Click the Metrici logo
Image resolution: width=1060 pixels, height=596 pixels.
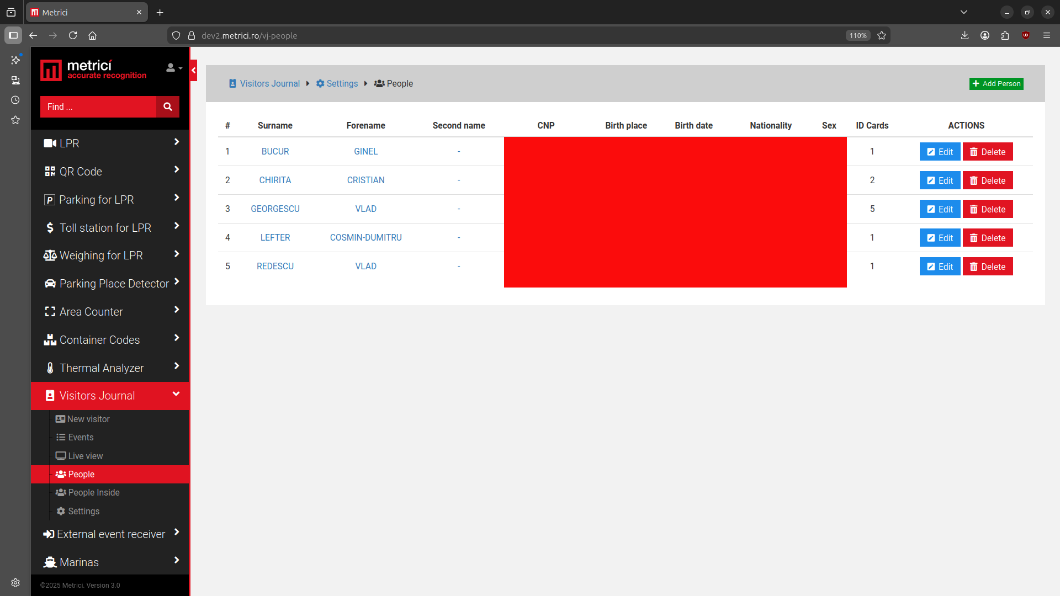click(94, 70)
